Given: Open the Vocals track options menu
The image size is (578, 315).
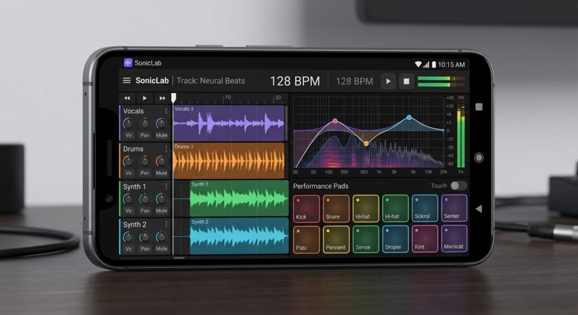Looking at the screenshot, I should click(167, 111).
